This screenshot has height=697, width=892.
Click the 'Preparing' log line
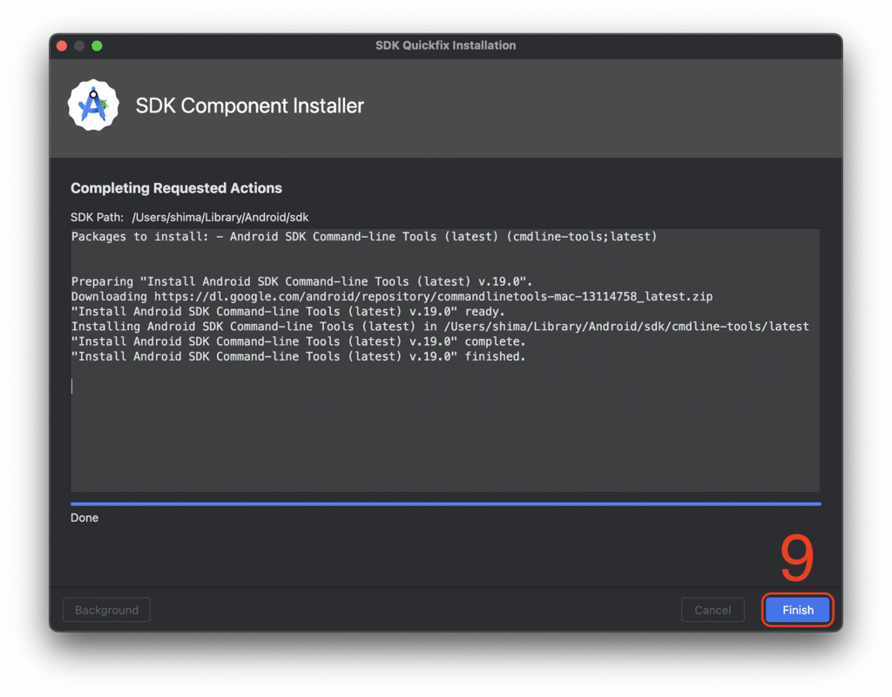(301, 281)
